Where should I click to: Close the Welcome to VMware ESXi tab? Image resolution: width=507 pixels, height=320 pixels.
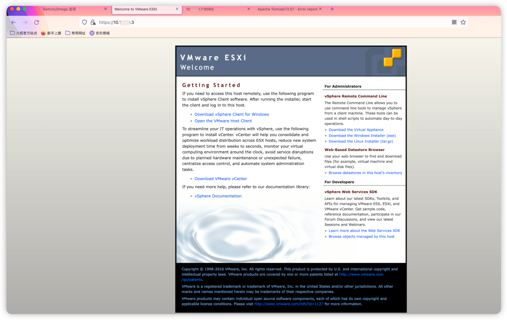177,9
